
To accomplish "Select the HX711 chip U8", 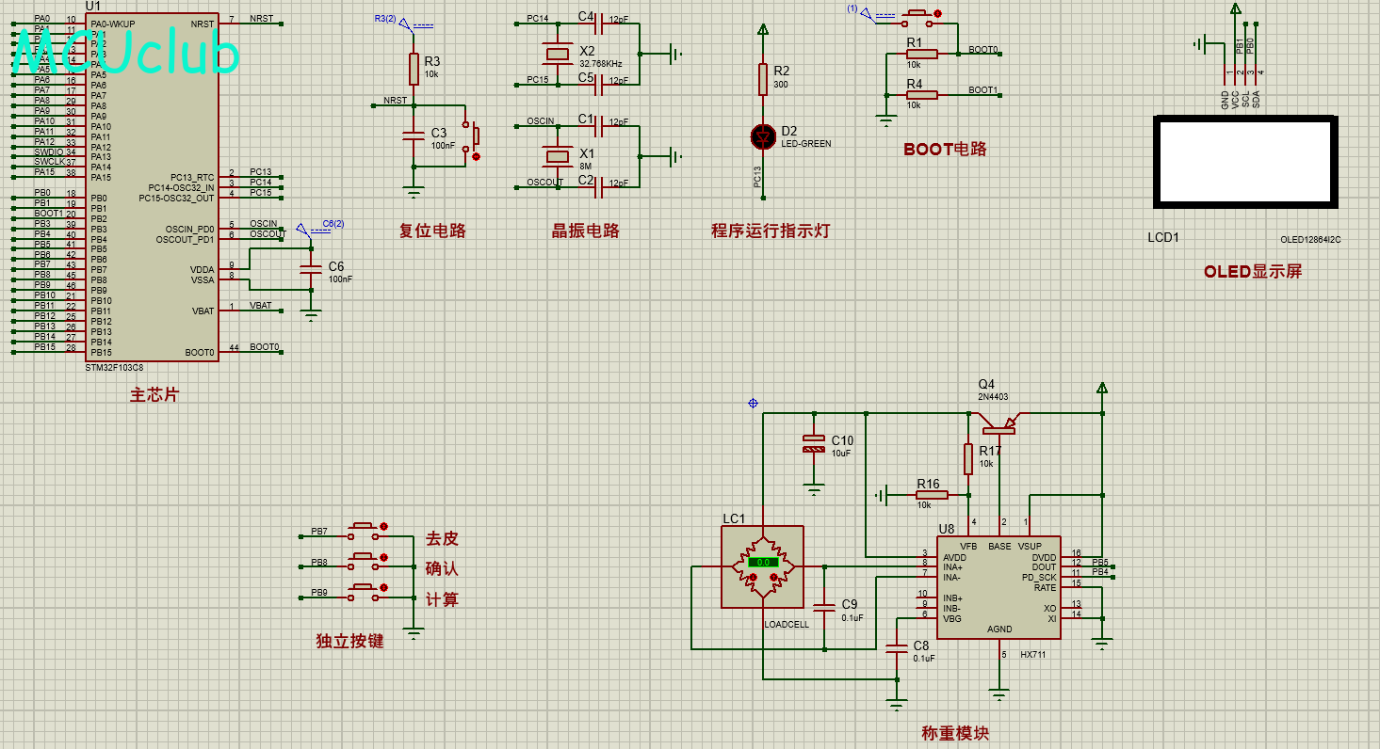I will pyautogui.click(x=998, y=588).
